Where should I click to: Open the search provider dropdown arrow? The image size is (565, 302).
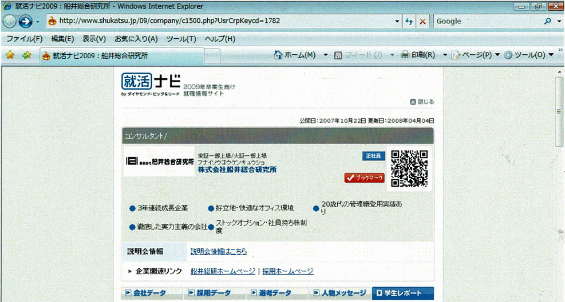pyautogui.click(x=559, y=22)
